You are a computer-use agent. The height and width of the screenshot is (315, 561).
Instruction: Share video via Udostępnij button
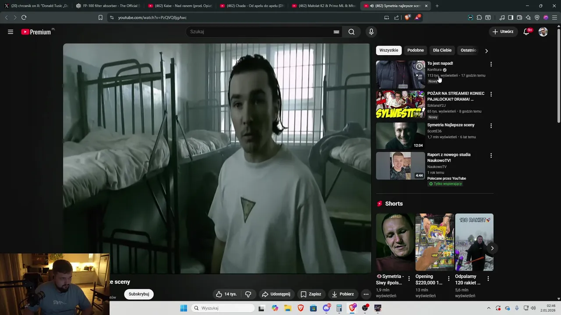tap(276, 294)
